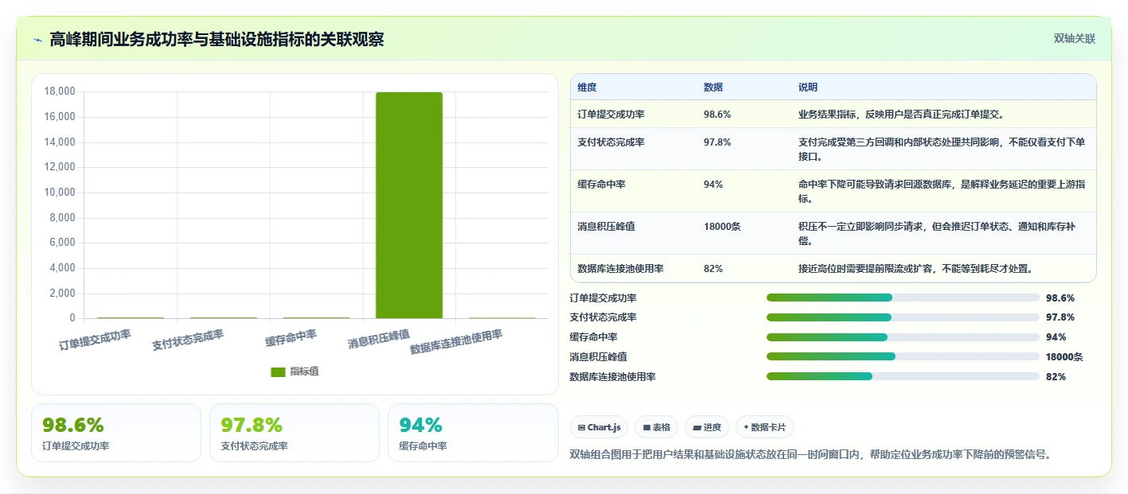Viewport: 1128px width, 494px height.
Task: Click the lightning icon beside the panel title
Action: [38, 39]
